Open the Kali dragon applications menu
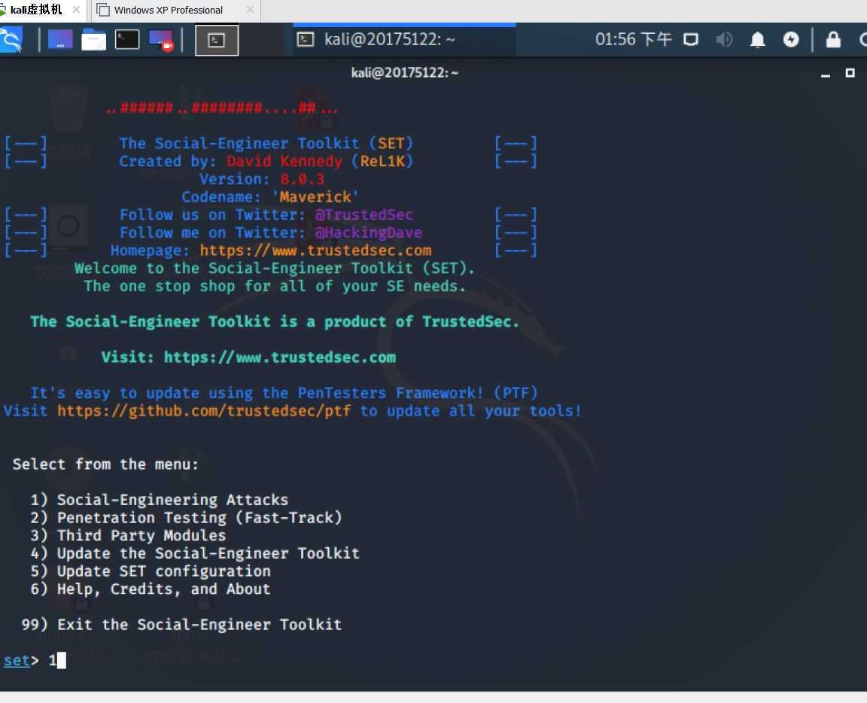Viewport: 867px width, 703px height. tap(11, 40)
